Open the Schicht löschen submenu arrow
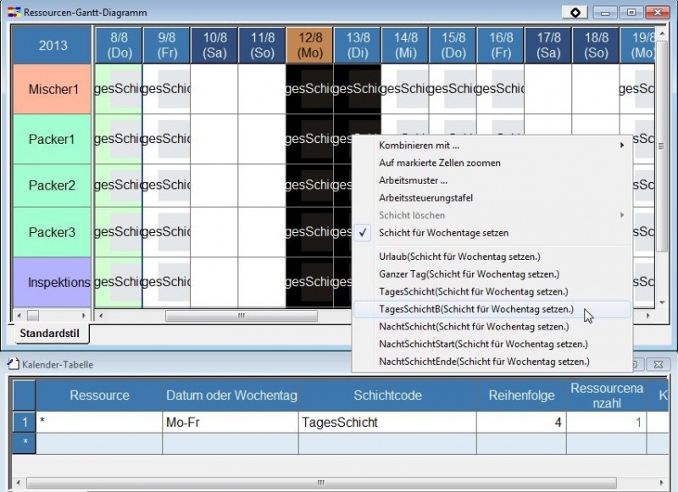 click(x=622, y=215)
